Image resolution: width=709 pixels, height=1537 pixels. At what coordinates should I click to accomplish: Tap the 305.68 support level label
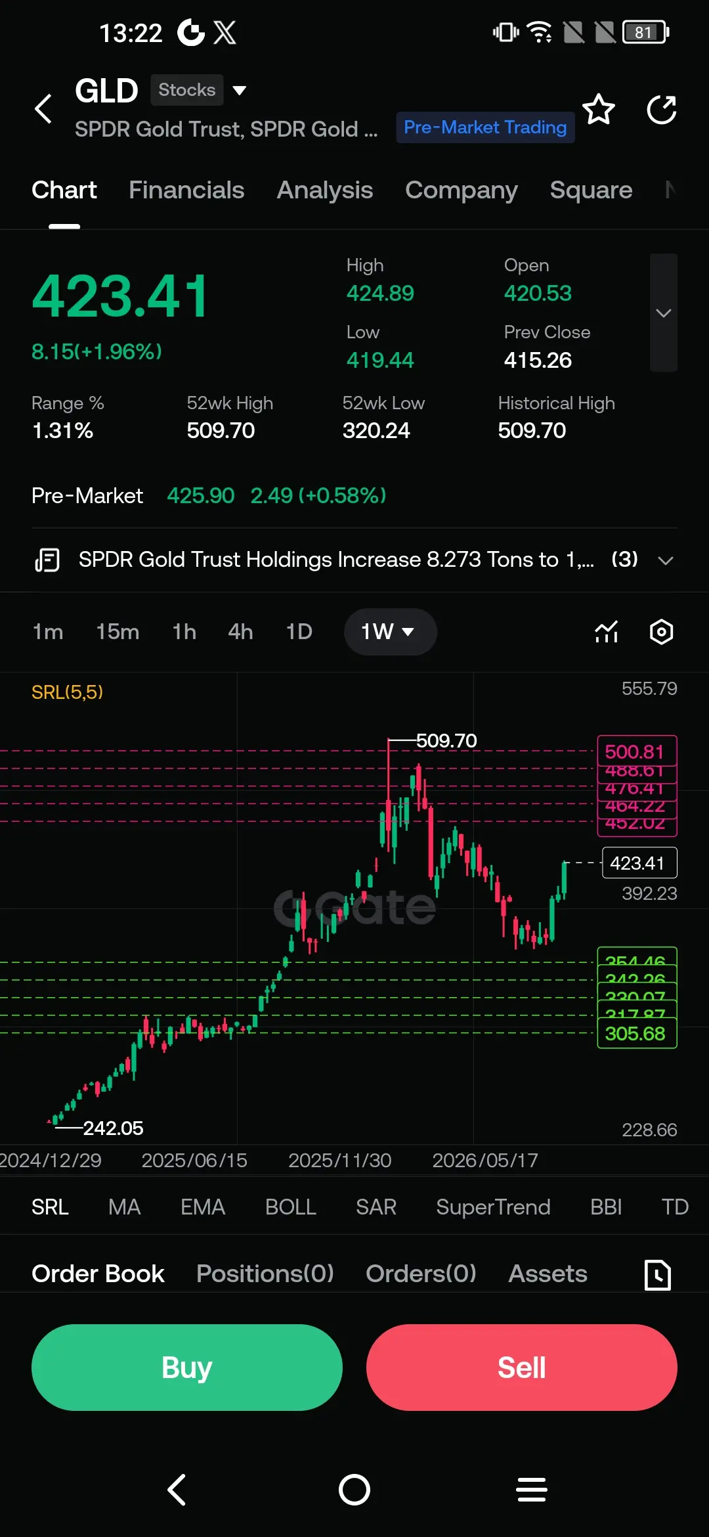[x=637, y=1033]
